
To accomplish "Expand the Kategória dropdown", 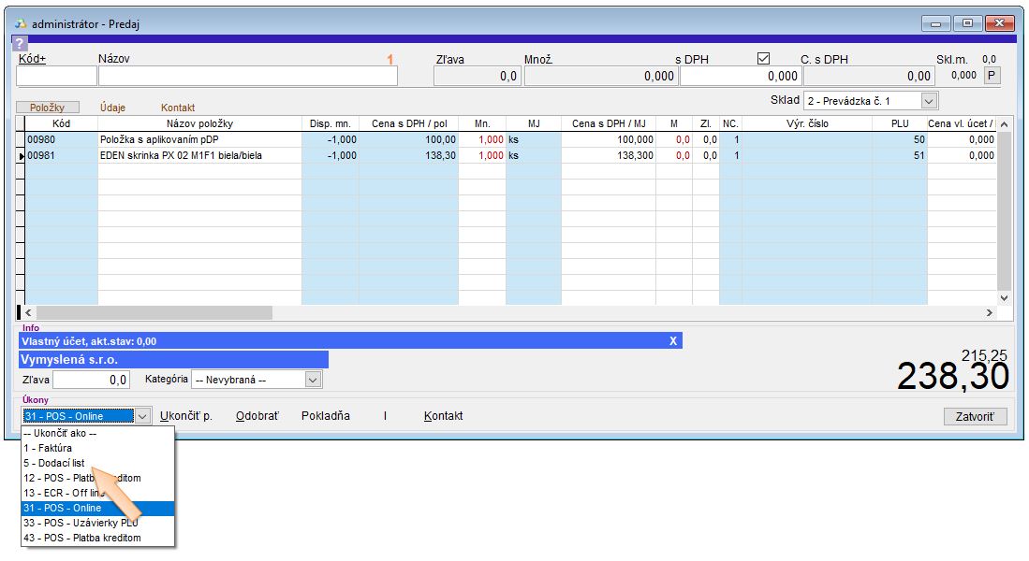I will (313, 380).
